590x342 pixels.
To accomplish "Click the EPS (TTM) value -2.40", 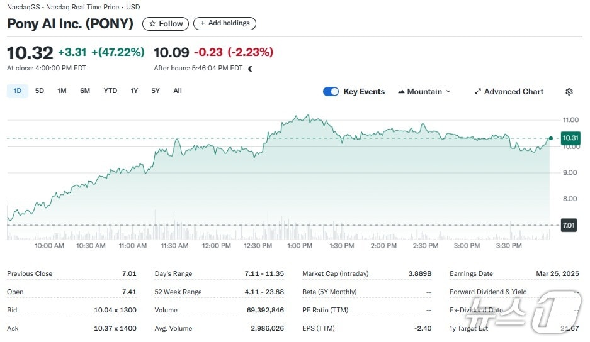I will 423,328.
